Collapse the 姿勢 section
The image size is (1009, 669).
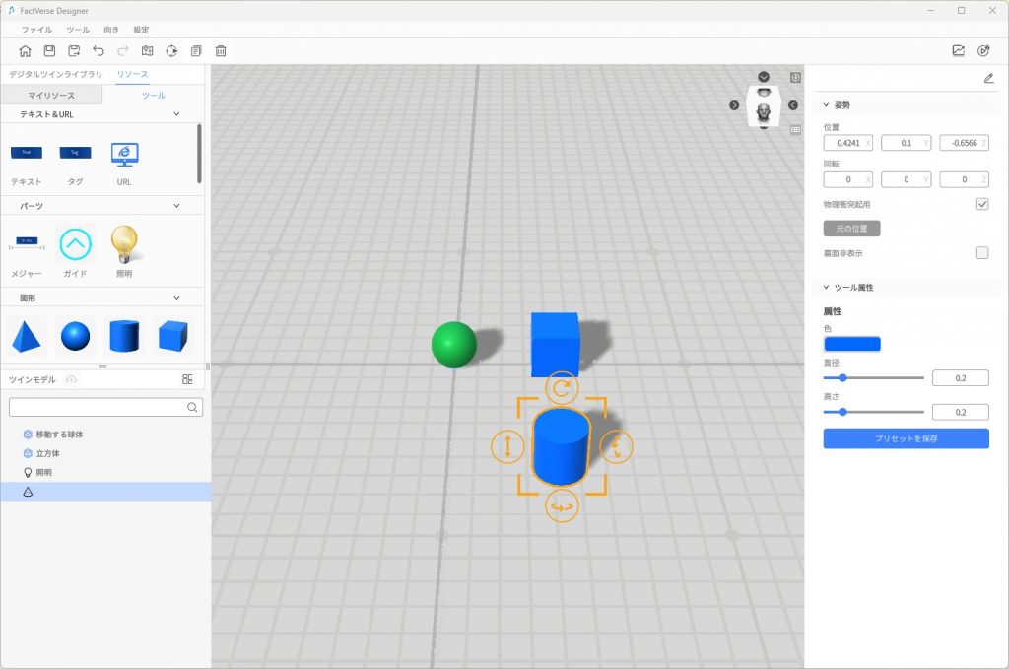pyautogui.click(x=826, y=105)
